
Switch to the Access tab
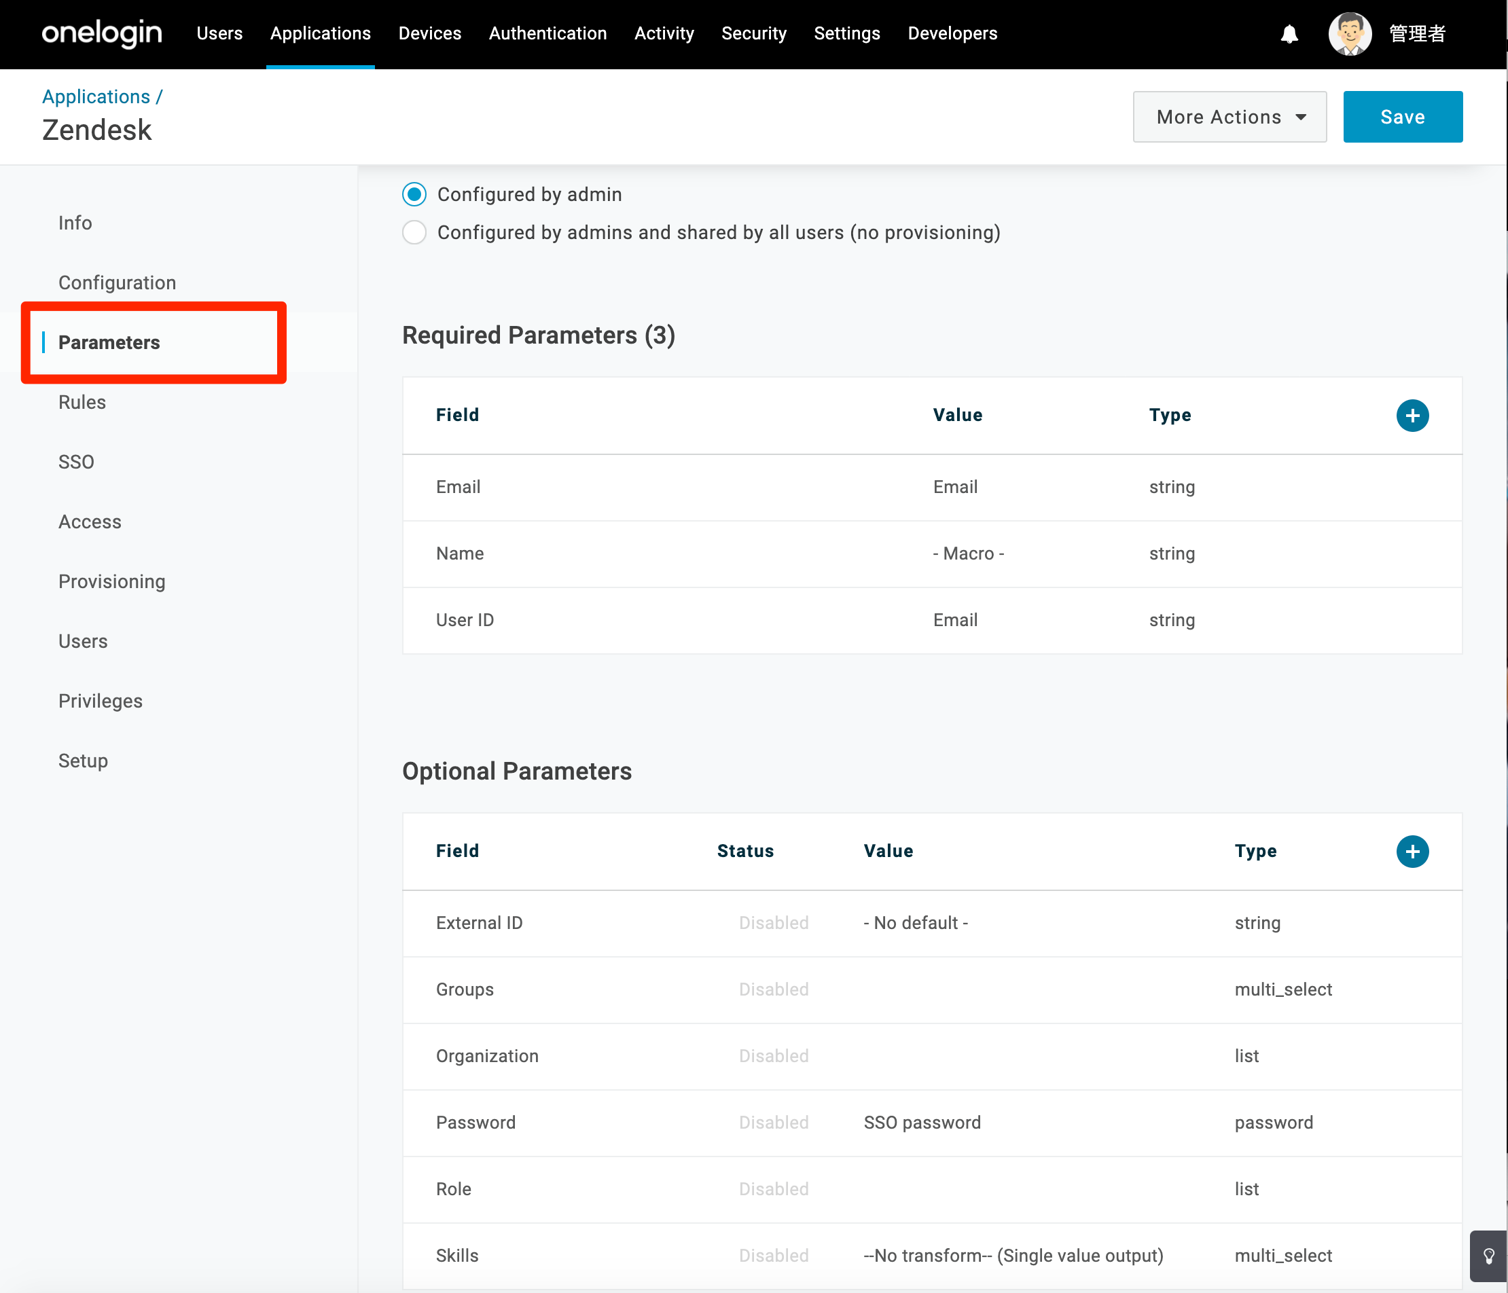pyautogui.click(x=90, y=521)
